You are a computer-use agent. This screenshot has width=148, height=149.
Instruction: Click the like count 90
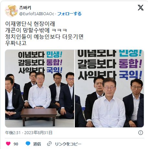(x=16, y=144)
